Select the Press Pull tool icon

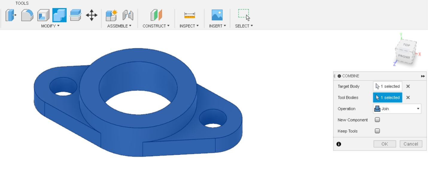[11, 15]
